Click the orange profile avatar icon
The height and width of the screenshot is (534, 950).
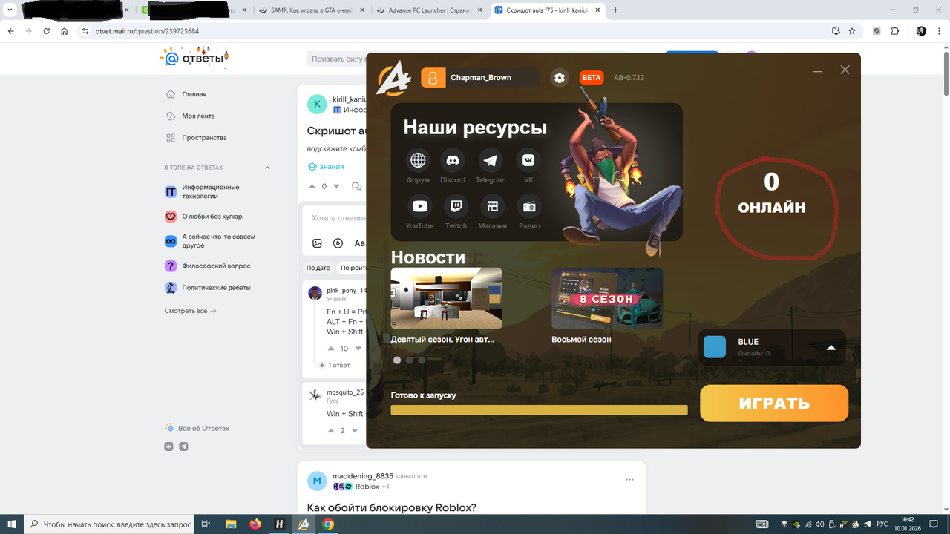[433, 78]
